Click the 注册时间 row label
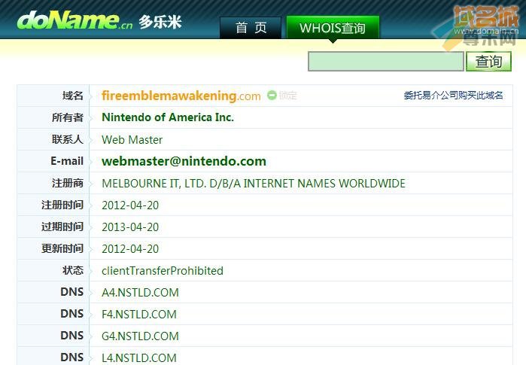This screenshot has height=365, width=526. (62, 205)
